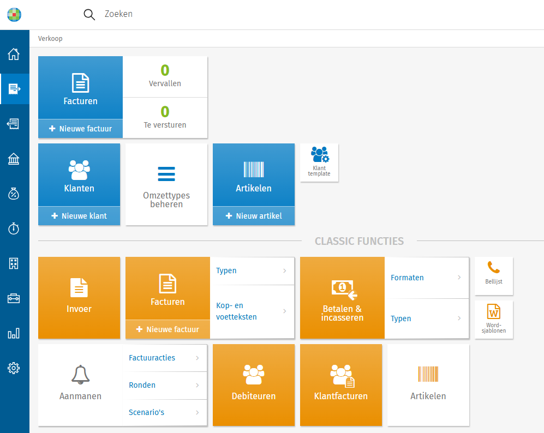Open the Word-sjablonen tile

click(494, 319)
